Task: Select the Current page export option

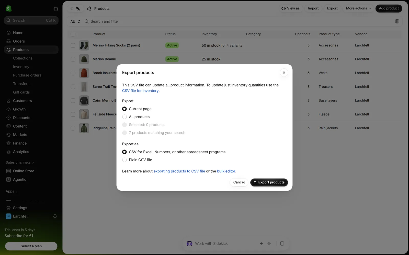Action: point(124,109)
